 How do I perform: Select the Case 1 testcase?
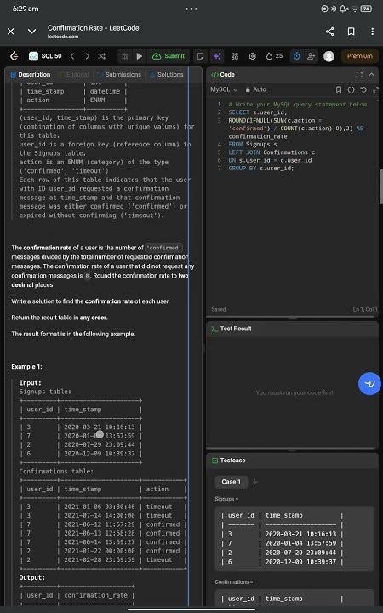tap(232, 482)
